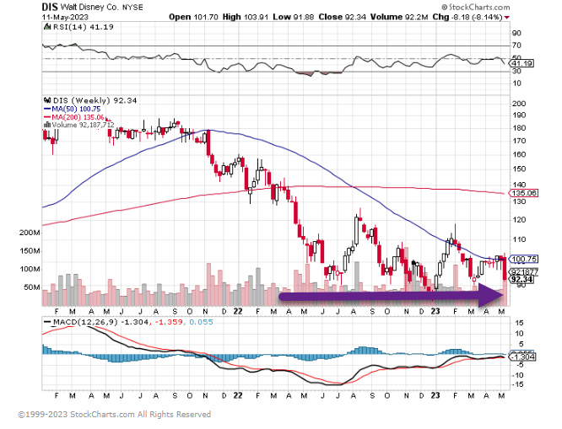Click the 160 label on the price axis
The image size is (562, 429).
(519, 155)
